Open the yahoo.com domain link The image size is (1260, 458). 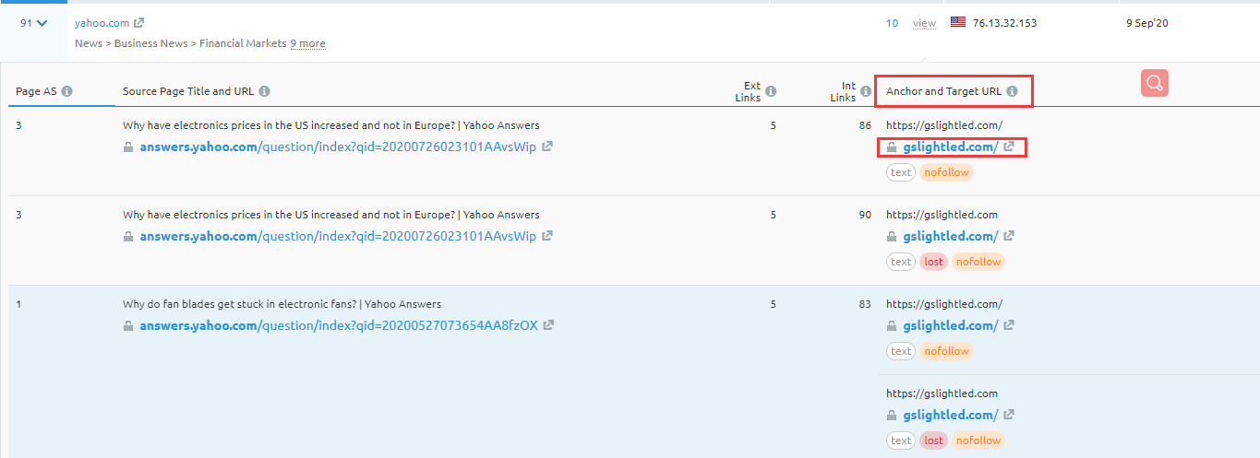pyautogui.click(x=102, y=23)
